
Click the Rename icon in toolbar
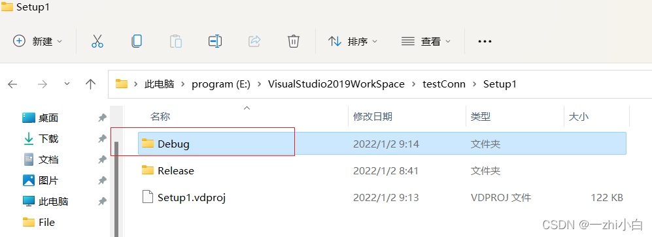tap(215, 41)
